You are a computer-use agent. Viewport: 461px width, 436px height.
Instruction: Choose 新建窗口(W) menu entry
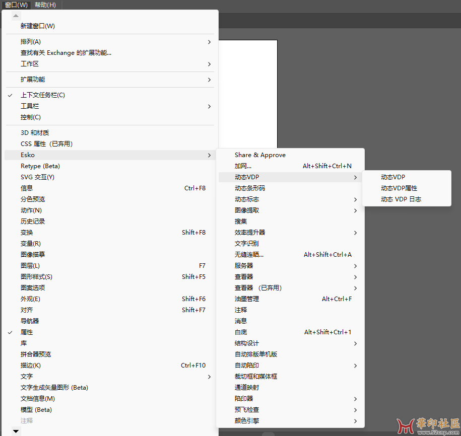tap(38, 26)
